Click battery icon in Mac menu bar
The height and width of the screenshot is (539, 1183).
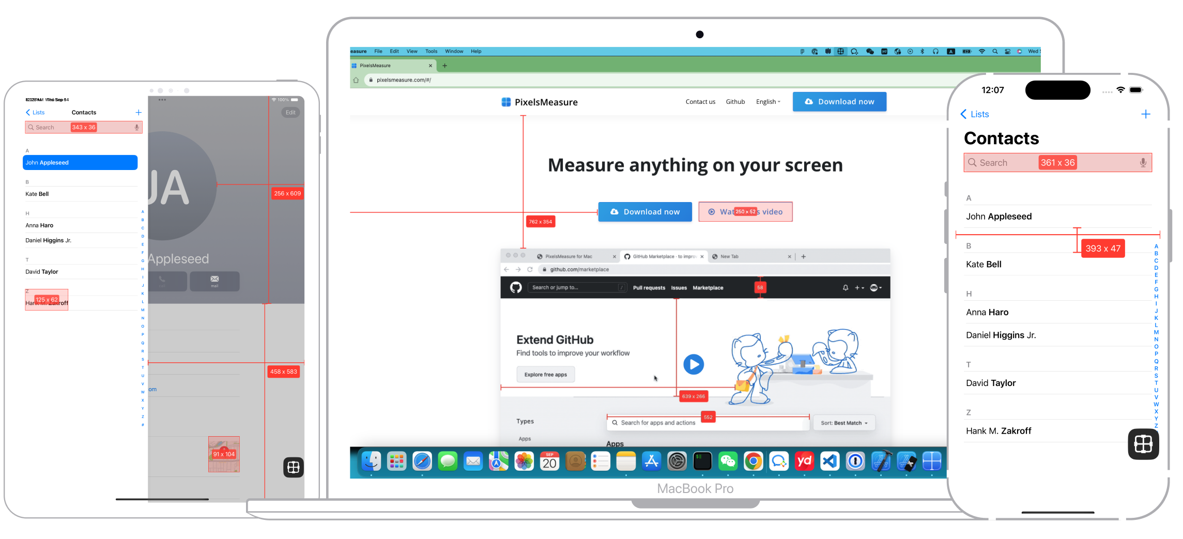click(966, 52)
